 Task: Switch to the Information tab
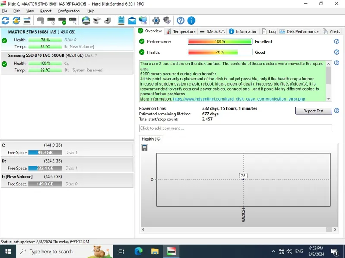(x=243, y=31)
